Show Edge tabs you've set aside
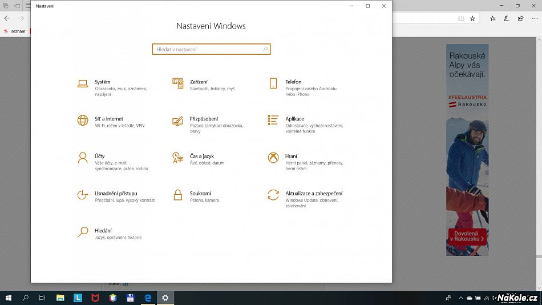 tap(6, 6)
